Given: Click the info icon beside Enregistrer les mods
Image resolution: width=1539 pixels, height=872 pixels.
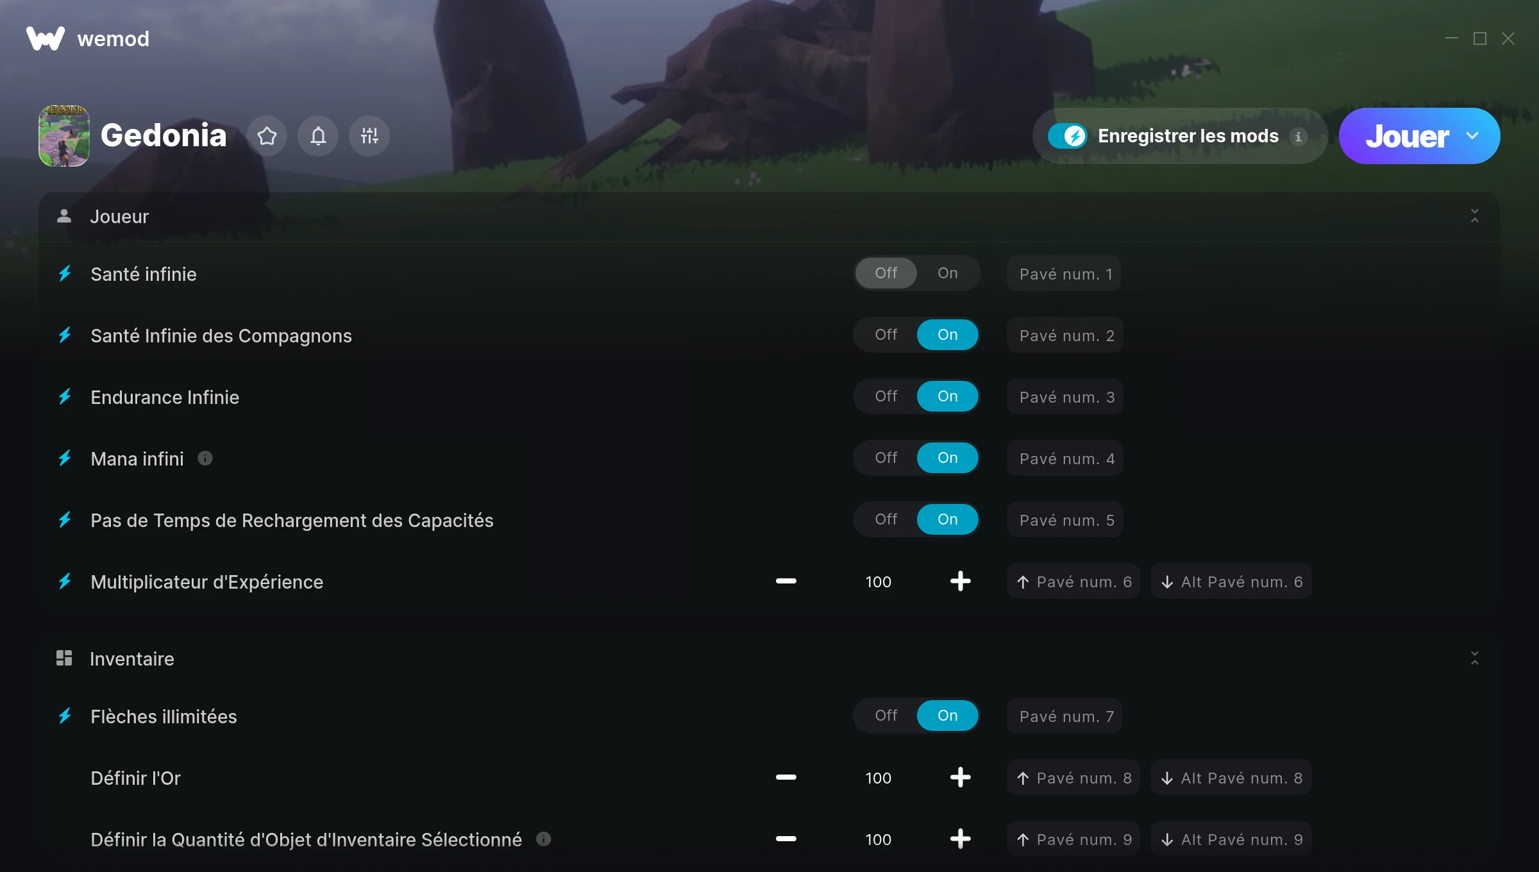Looking at the screenshot, I should [x=1299, y=137].
